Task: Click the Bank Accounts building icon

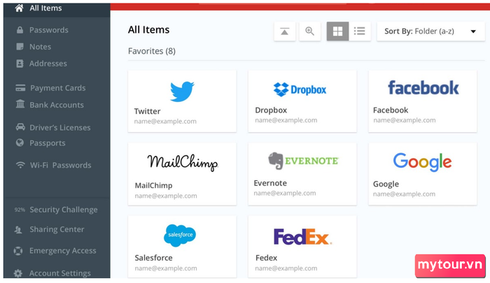Action: [20, 104]
